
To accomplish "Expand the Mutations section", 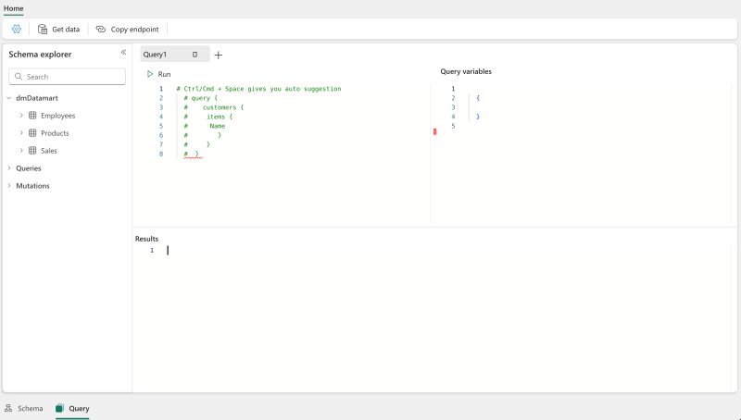I will click(x=9, y=186).
